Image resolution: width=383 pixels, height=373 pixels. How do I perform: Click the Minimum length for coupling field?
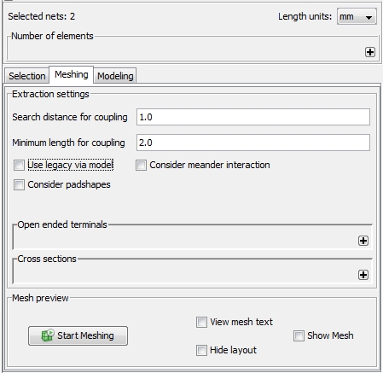(253, 143)
